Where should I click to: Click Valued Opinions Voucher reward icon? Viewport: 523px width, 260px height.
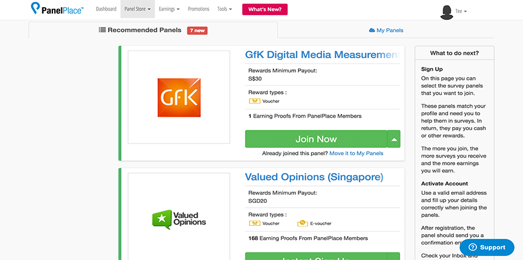pyautogui.click(x=254, y=223)
